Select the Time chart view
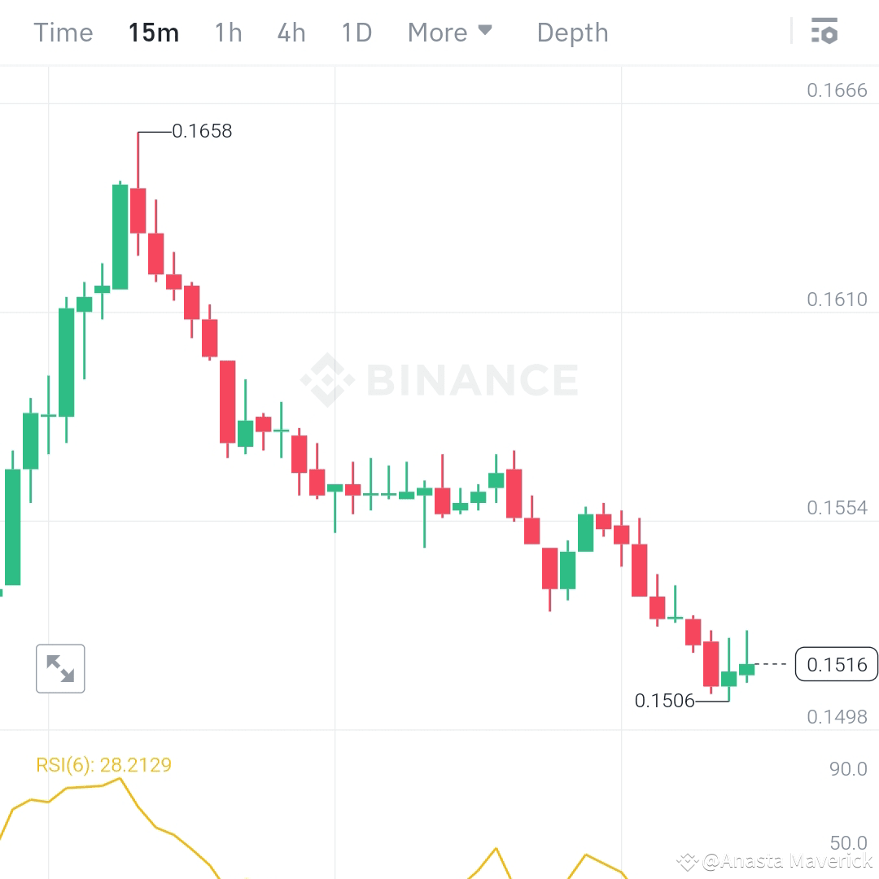 (63, 32)
